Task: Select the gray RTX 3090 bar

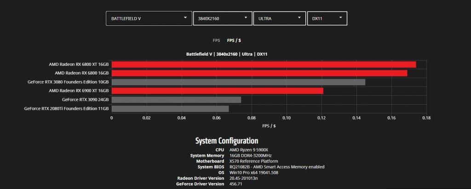Action: 176,100
